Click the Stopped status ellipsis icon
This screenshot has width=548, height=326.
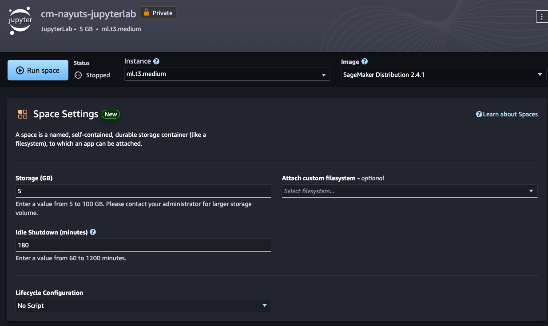(78, 75)
